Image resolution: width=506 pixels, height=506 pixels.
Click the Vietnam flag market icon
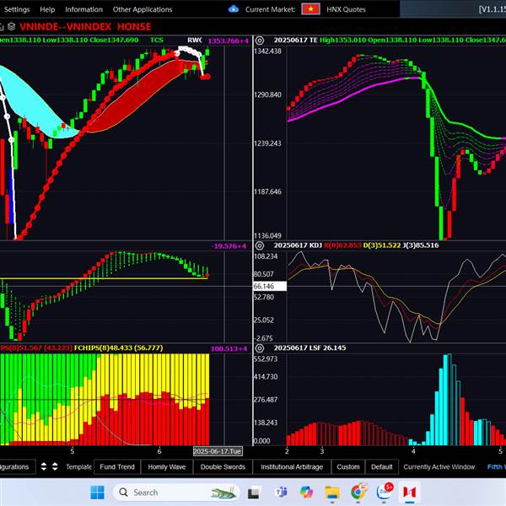[x=310, y=9]
